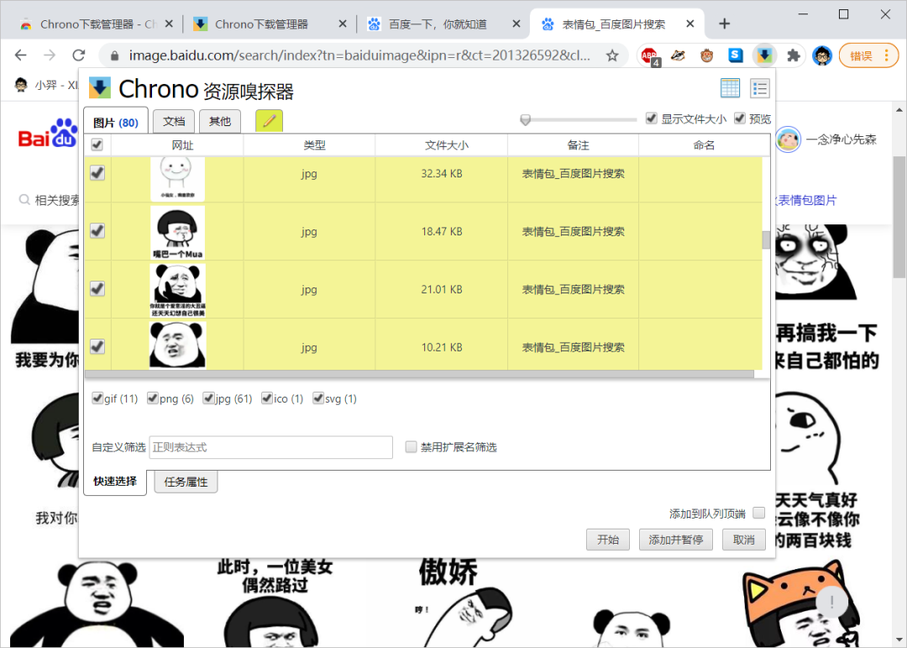907x648 pixels.
Task: Open the Chrono download extension icon
Action: click(764, 55)
